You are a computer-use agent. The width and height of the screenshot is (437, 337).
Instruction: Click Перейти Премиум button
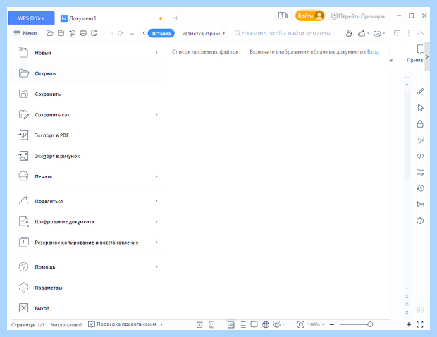point(358,16)
